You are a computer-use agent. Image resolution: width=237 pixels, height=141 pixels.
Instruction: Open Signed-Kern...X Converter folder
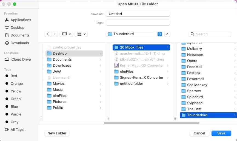141,77
